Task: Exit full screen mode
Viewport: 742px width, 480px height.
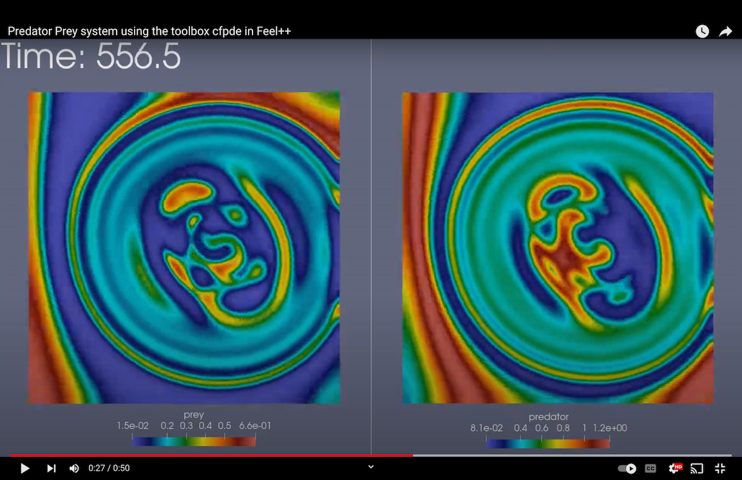Action: pos(721,468)
